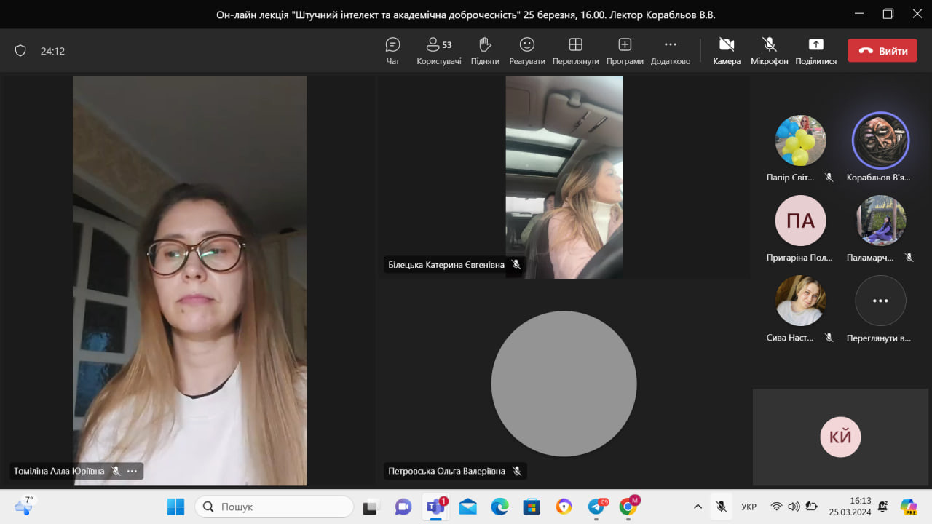Raise hand with the Підняти button
Viewport: 932px width, 524px height.
[485, 51]
